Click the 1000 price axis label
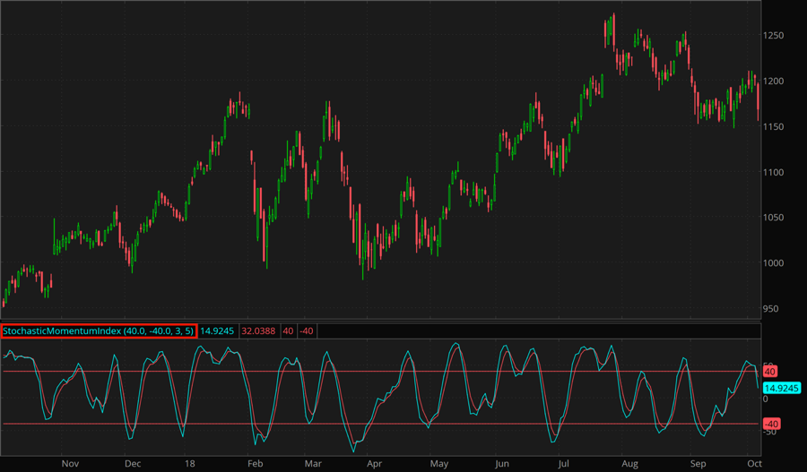The image size is (807, 472). click(777, 263)
